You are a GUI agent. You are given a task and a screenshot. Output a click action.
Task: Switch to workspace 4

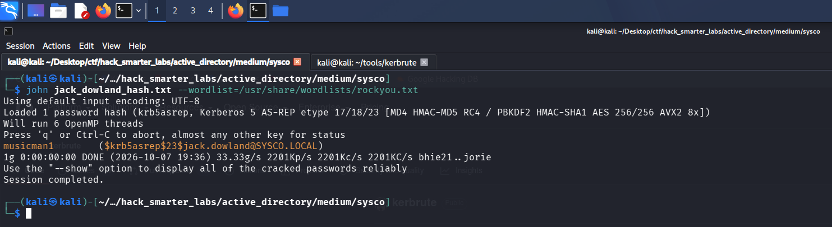210,11
